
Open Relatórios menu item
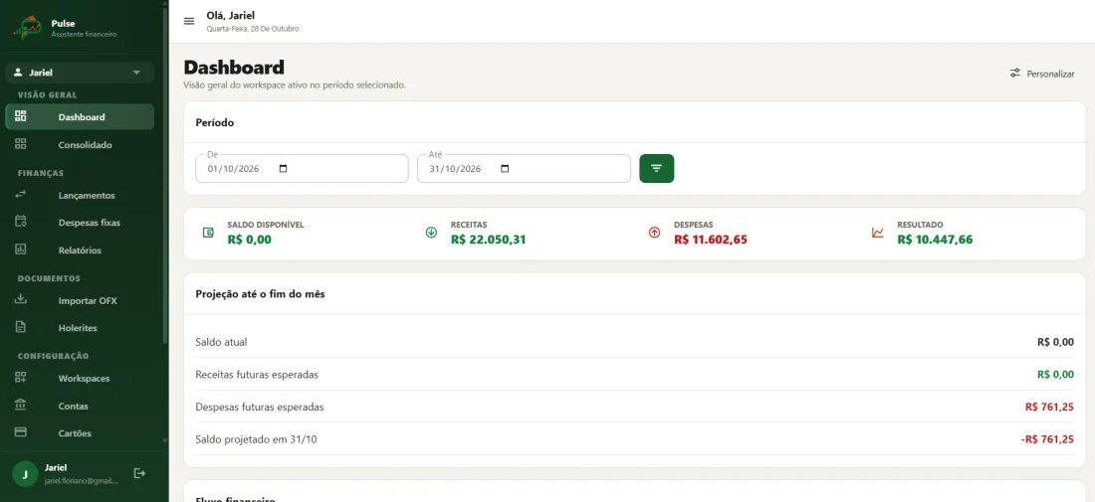tap(80, 250)
